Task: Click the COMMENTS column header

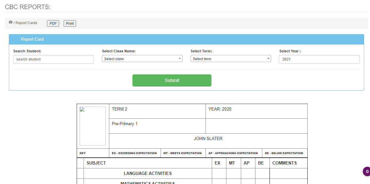Action: 285,163
